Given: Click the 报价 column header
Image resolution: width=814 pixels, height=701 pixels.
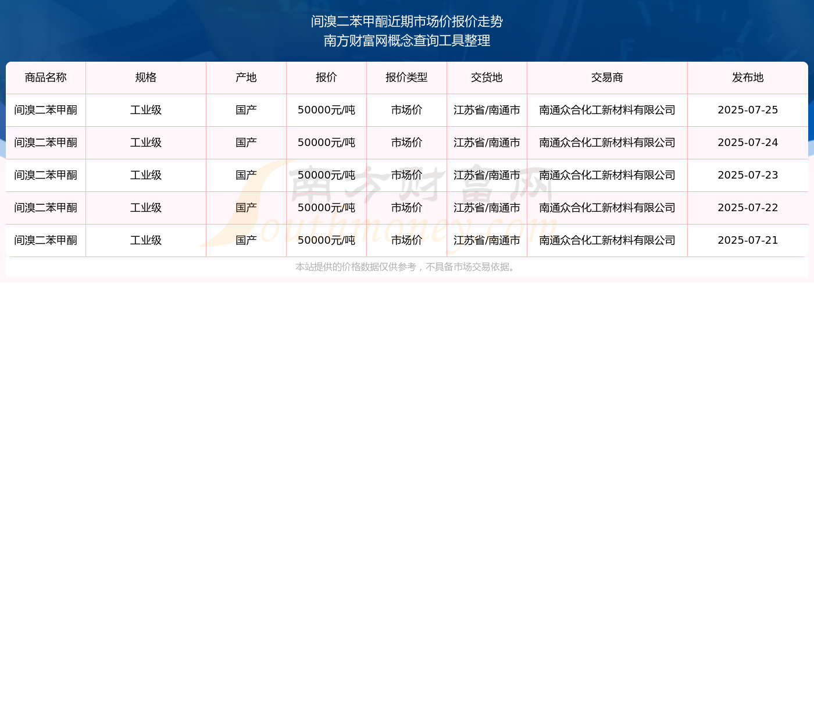Looking at the screenshot, I should [326, 77].
